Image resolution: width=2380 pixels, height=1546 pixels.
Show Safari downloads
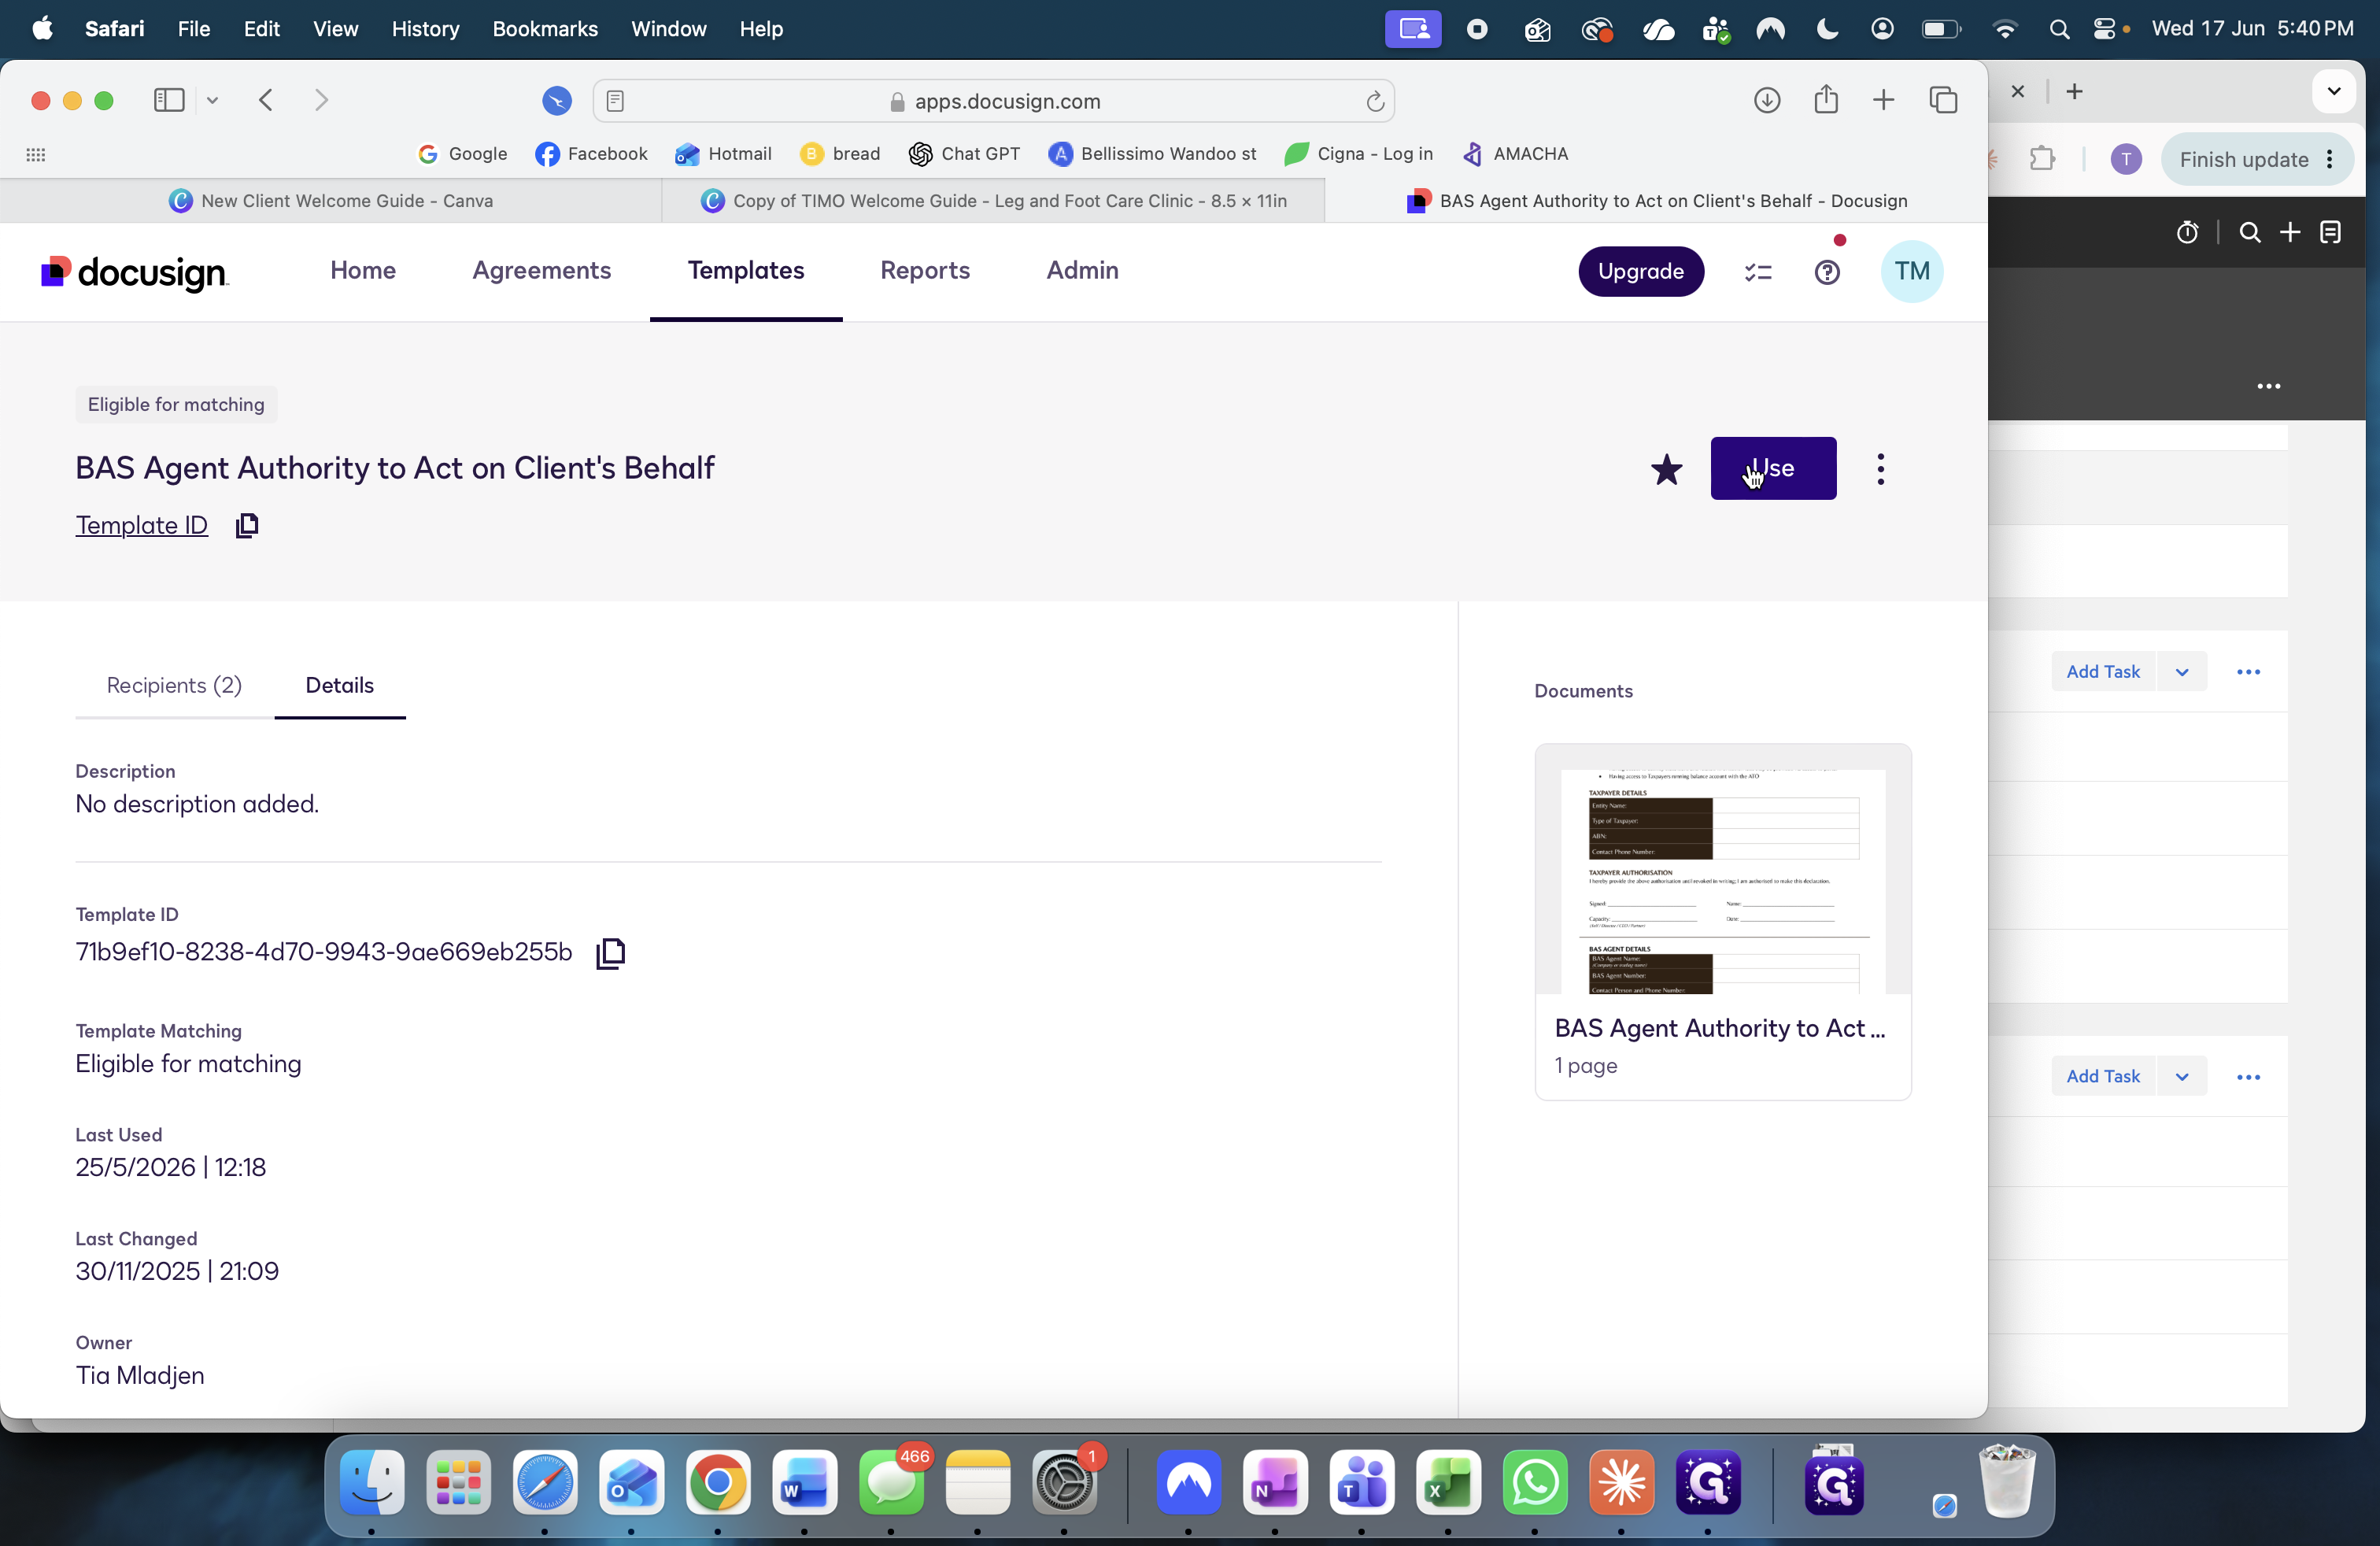(1767, 100)
